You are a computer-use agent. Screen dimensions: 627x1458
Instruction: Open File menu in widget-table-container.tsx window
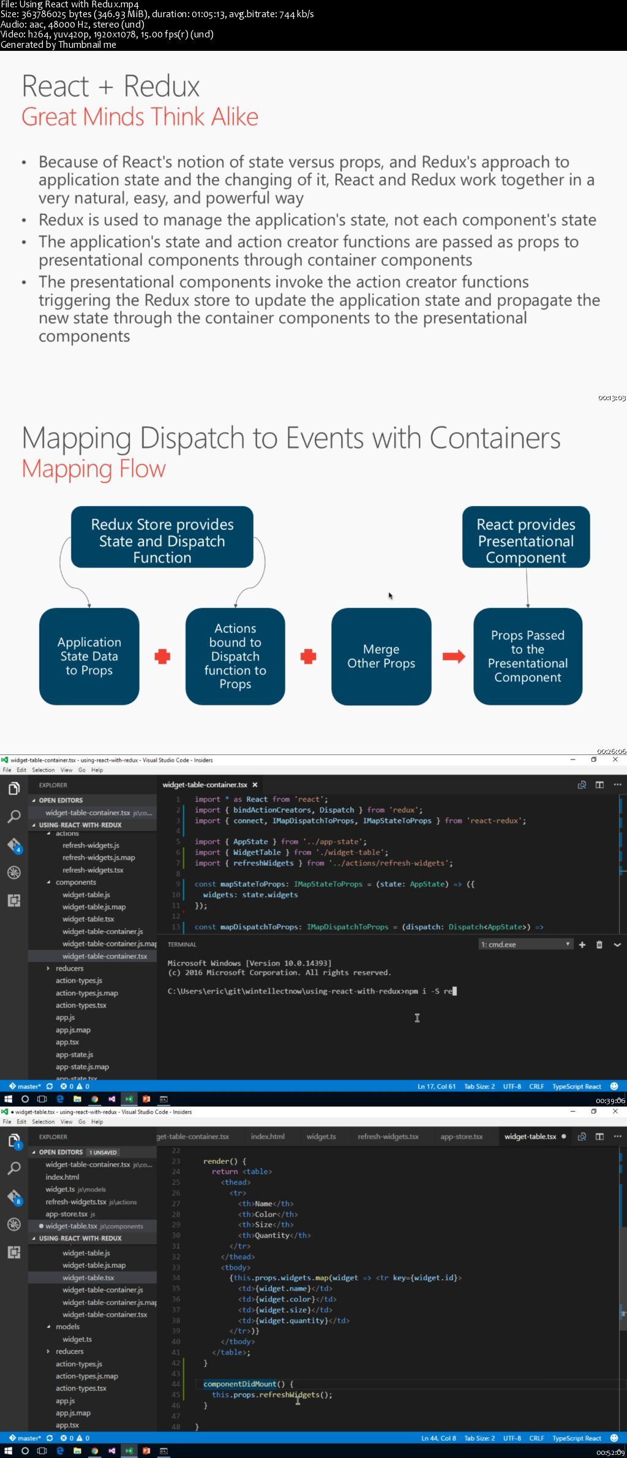pyautogui.click(x=7, y=770)
